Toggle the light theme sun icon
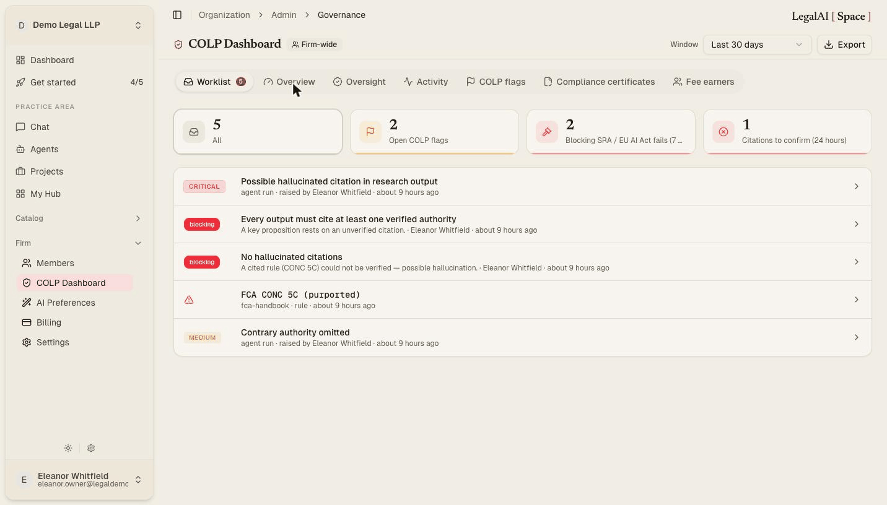Viewport: 887px width, 505px height. (x=68, y=448)
